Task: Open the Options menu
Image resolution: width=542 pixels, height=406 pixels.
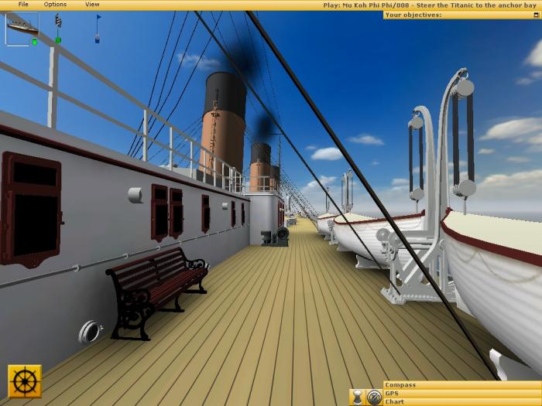Action: (x=55, y=5)
